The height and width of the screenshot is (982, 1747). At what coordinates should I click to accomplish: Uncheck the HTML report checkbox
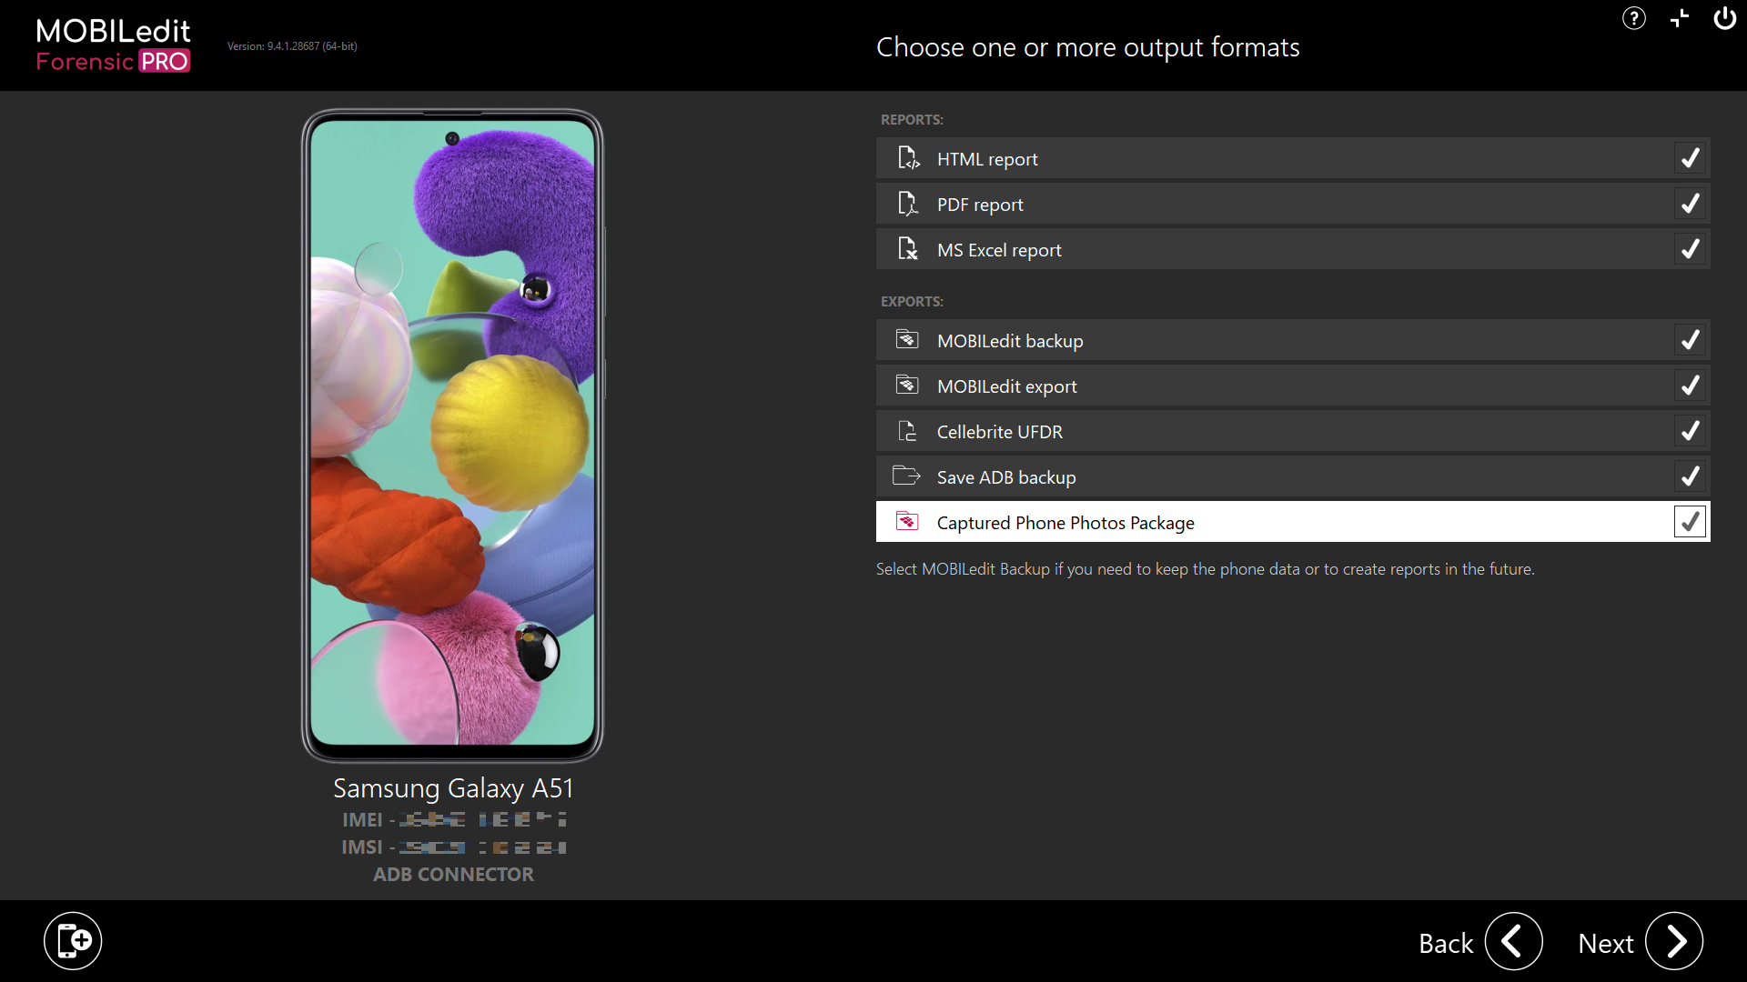click(x=1690, y=158)
